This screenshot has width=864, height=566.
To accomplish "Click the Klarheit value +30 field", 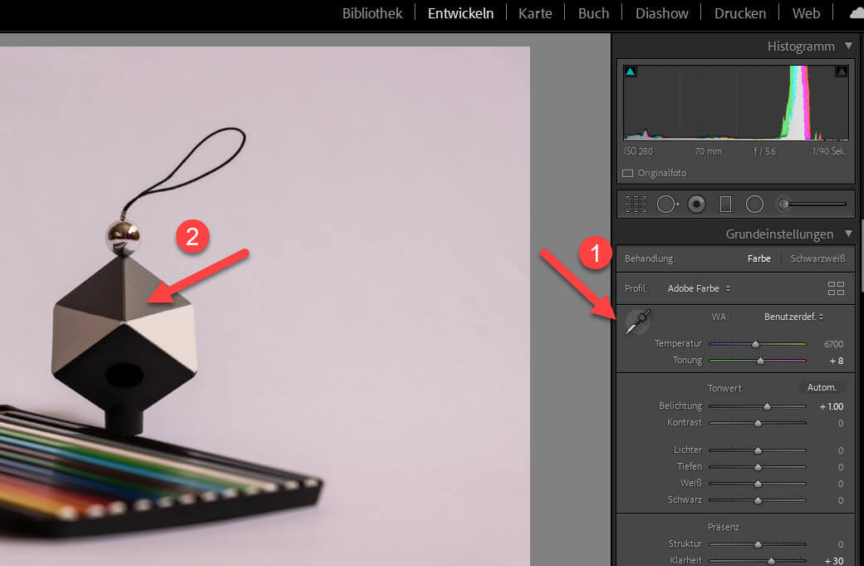I will tap(833, 561).
